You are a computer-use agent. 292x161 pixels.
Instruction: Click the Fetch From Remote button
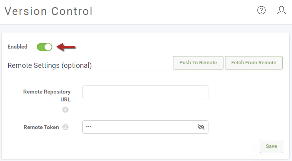(x=254, y=63)
